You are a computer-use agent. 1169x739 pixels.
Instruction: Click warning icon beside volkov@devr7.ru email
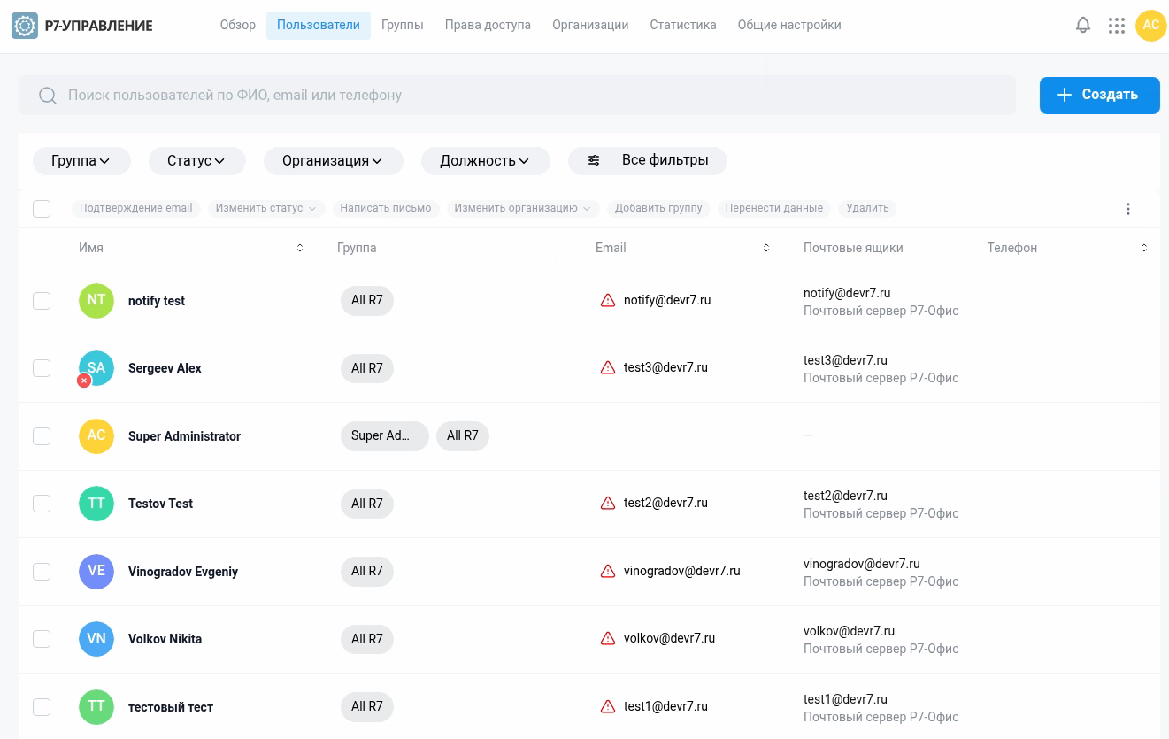(608, 639)
